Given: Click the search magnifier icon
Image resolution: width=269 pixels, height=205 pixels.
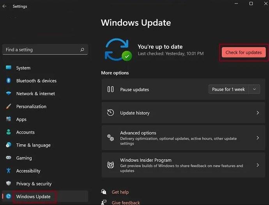Looking at the screenshot, I should pyautogui.click(x=82, y=50).
